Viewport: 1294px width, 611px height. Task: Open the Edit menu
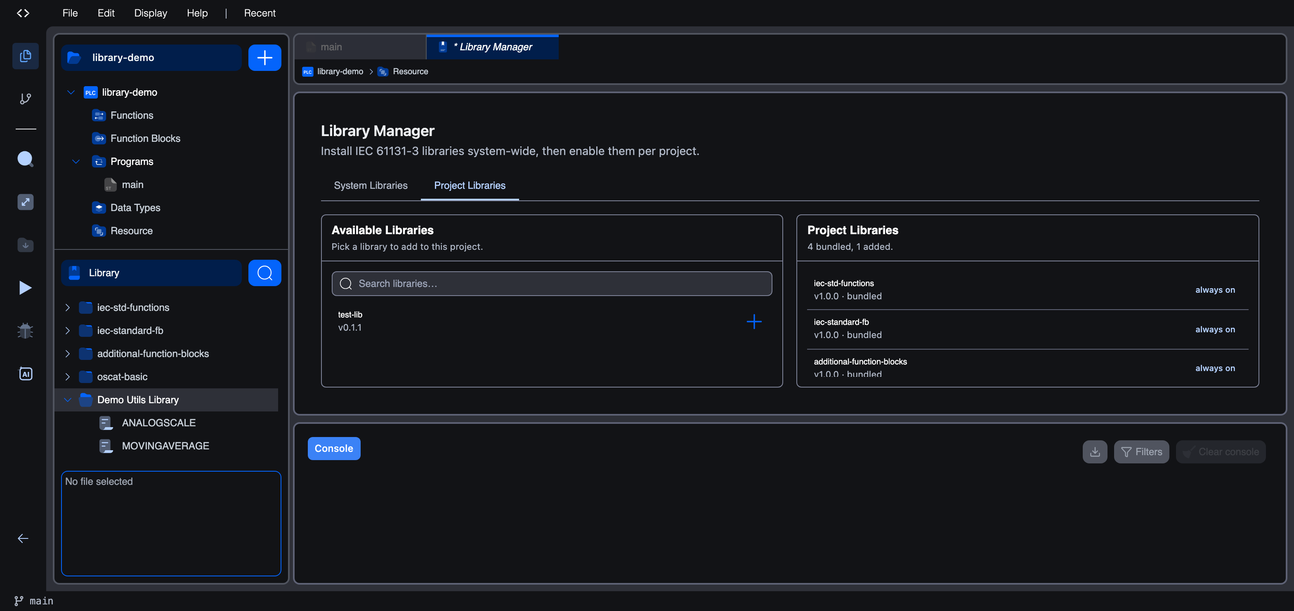[x=106, y=13]
